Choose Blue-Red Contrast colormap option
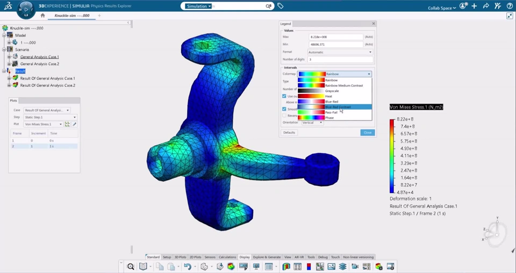 click(x=335, y=107)
